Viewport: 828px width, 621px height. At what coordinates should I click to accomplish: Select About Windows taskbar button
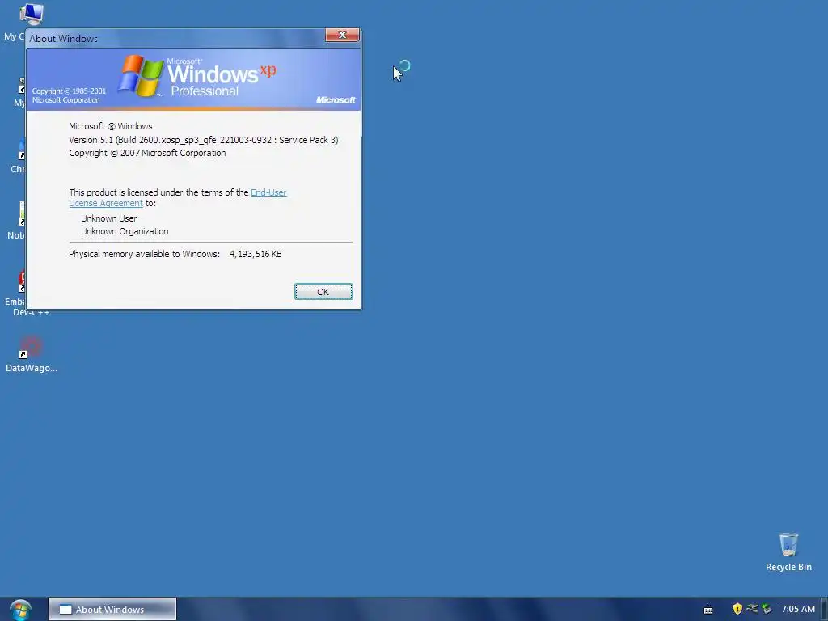(112, 610)
